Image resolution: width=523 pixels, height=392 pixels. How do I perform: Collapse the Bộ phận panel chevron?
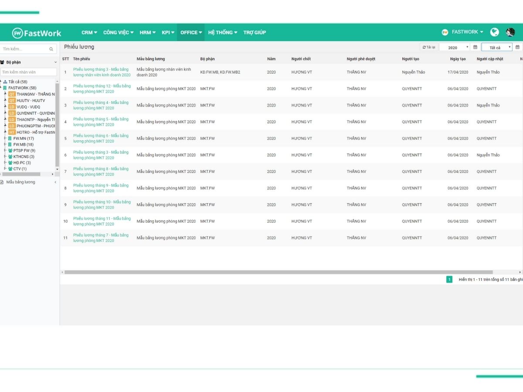(55, 62)
